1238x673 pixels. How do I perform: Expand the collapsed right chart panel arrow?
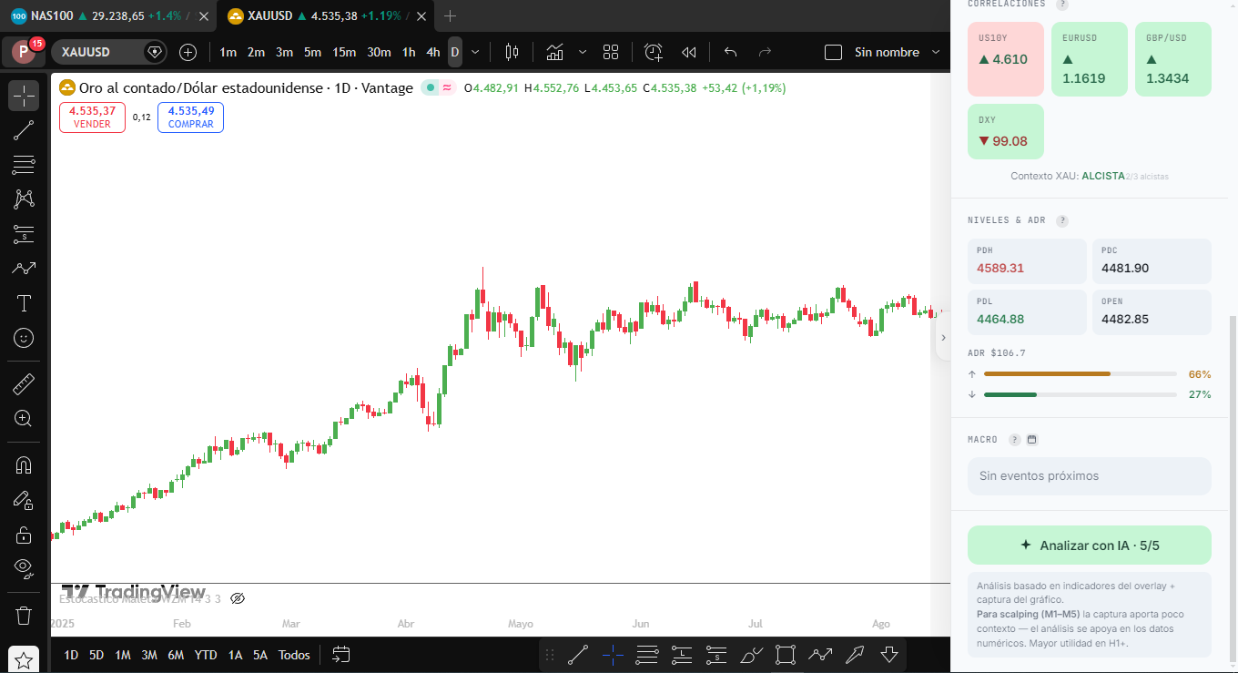[943, 338]
